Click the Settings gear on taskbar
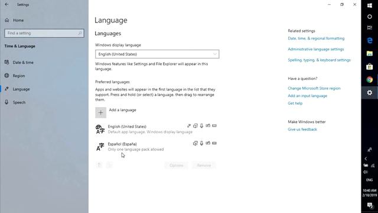Image resolution: width=378 pixels, height=213 pixels. [370, 92]
